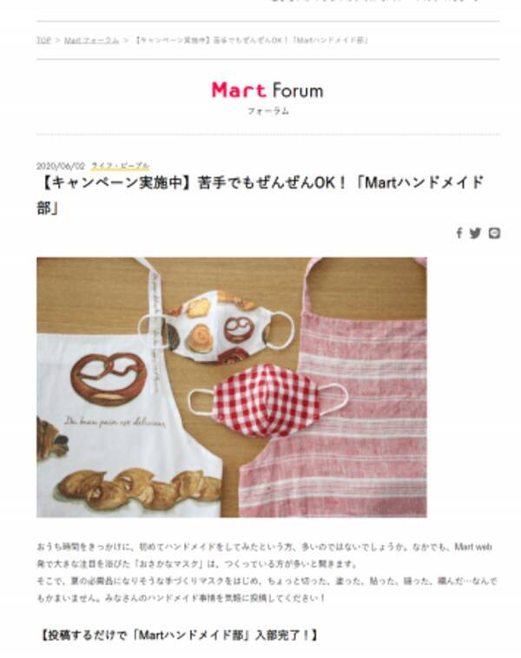Share the article on Twitter
The image size is (521, 658).
475,233
